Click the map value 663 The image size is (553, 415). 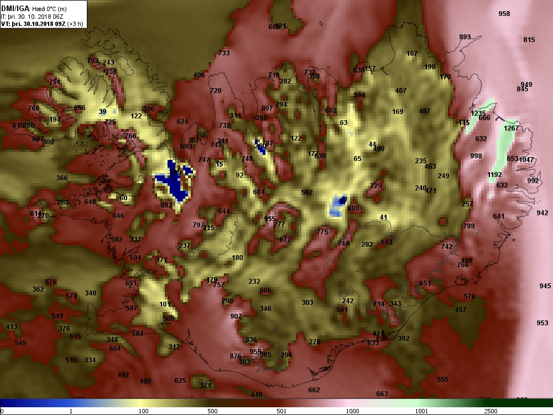coord(382,393)
